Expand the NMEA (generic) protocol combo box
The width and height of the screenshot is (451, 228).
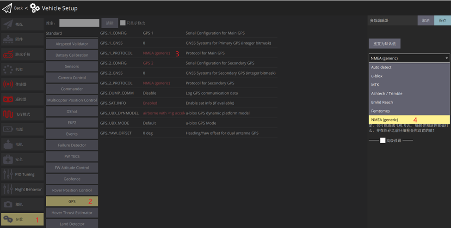click(409, 58)
